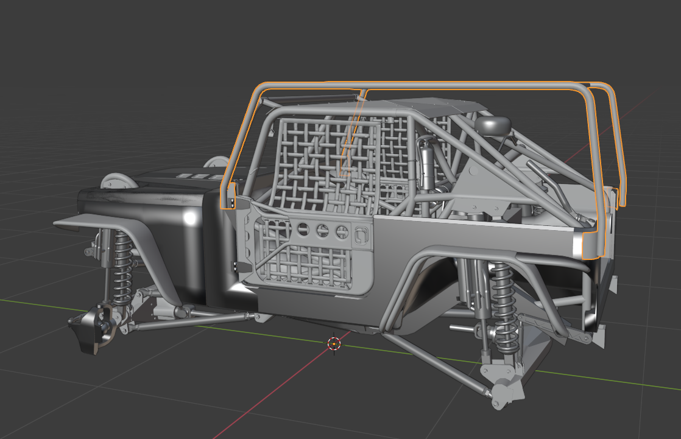Select the side mirror on the cage
Screen dimensions: 681x439
493,125
